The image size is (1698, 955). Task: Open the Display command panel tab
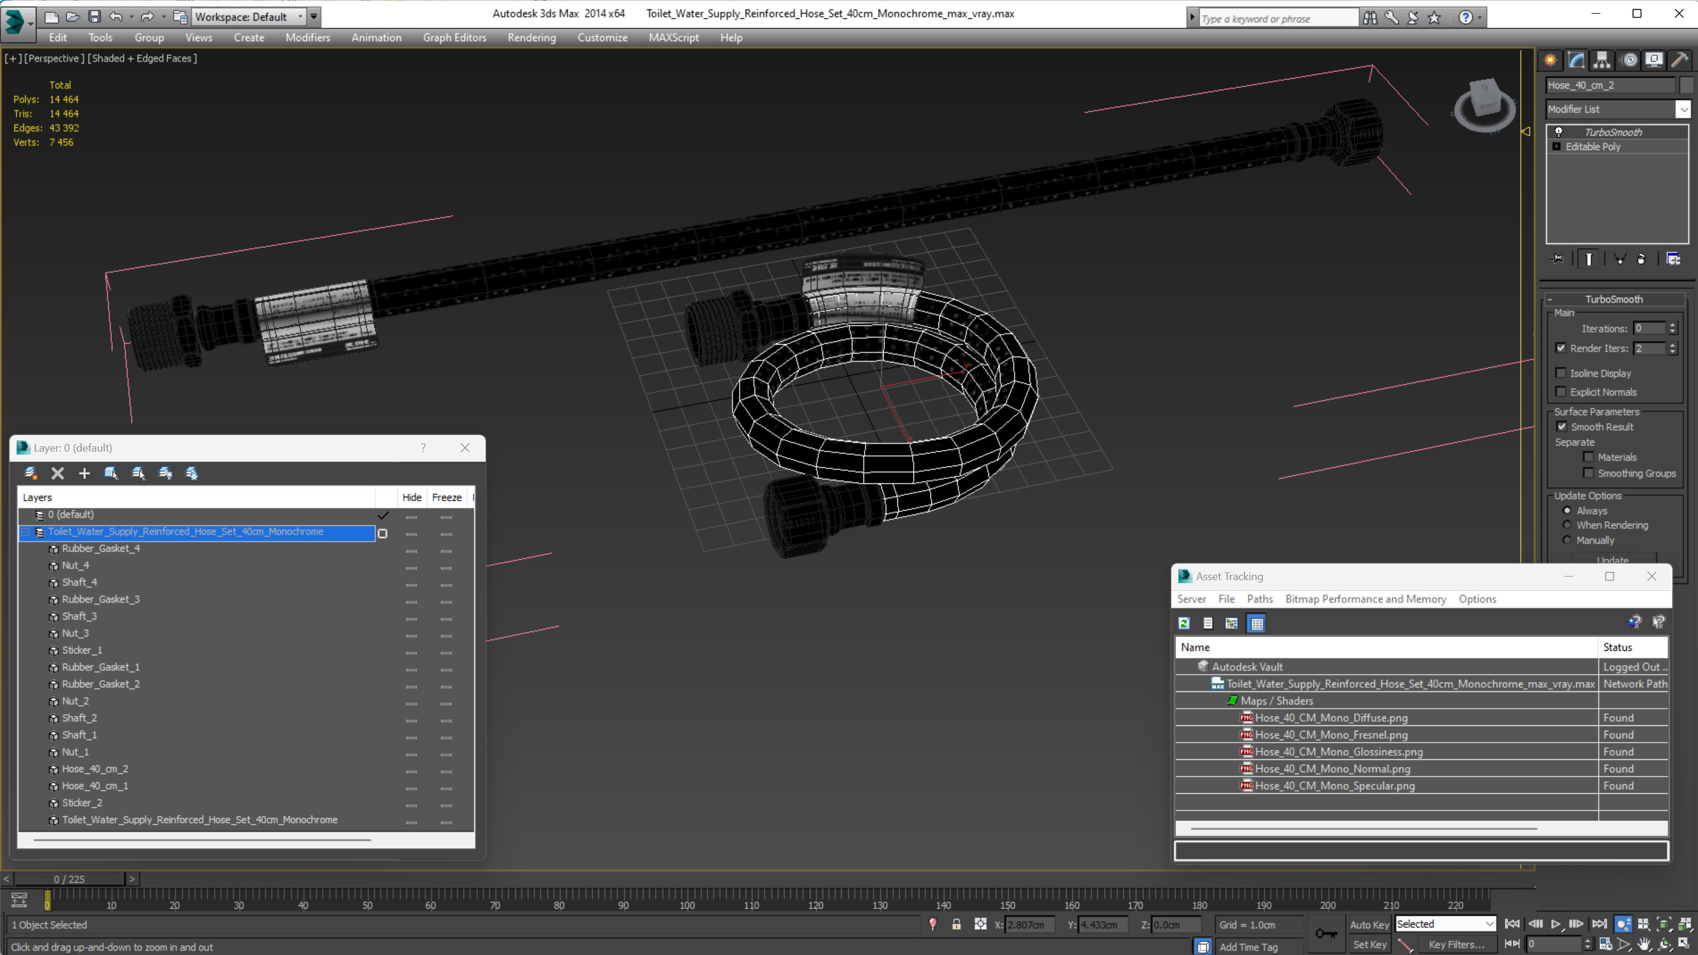coord(1654,60)
